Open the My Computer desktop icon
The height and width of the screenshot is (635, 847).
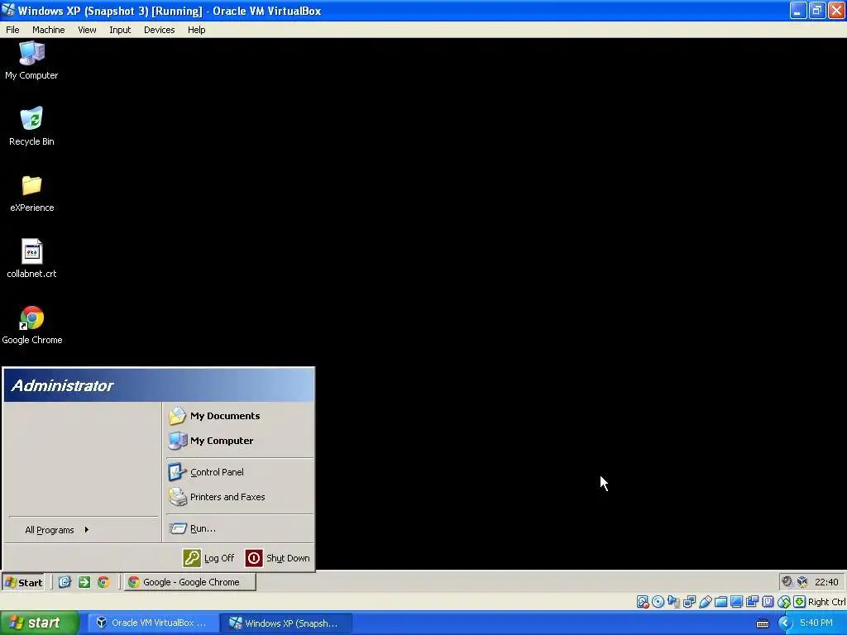pyautogui.click(x=31, y=60)
